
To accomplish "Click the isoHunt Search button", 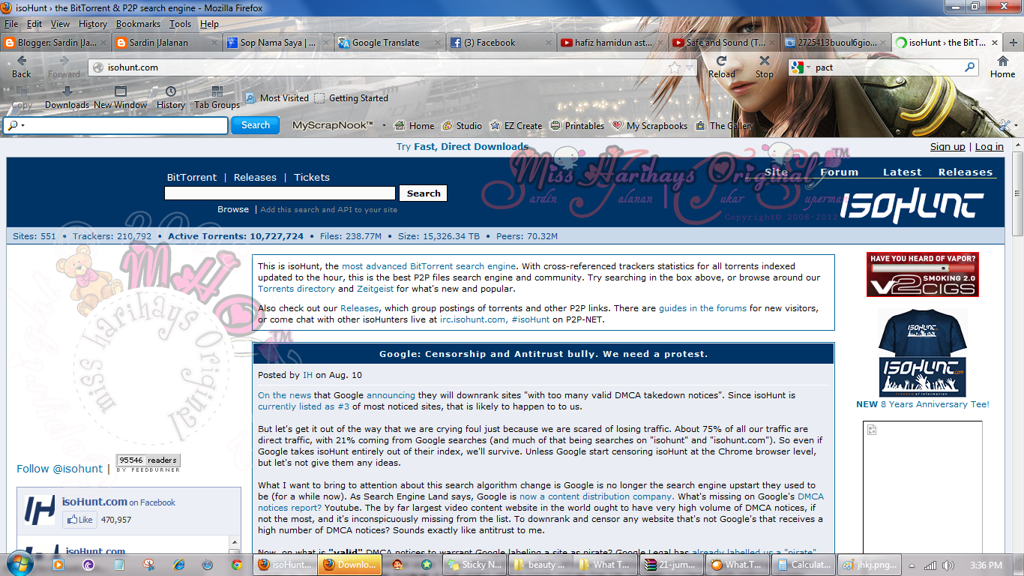I will coord(424,193).
